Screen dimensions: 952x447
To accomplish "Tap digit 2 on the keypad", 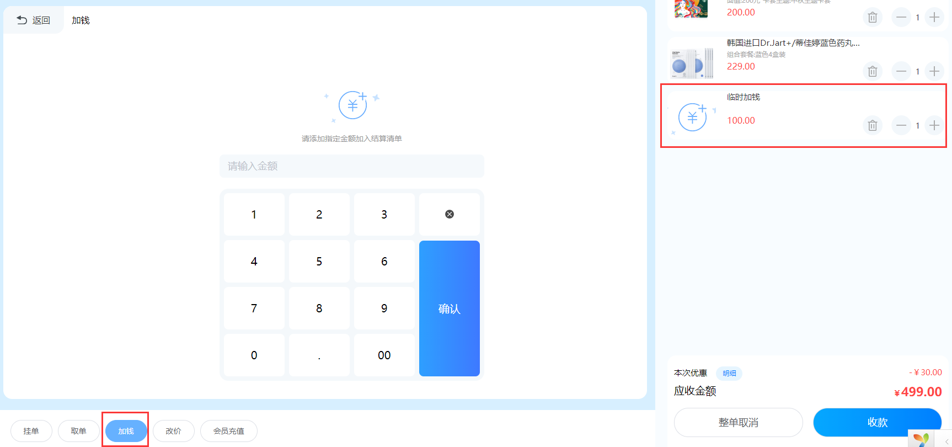I will pyautogui.click(x=319, y=214).
